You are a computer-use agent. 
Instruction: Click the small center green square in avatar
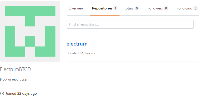30,41
